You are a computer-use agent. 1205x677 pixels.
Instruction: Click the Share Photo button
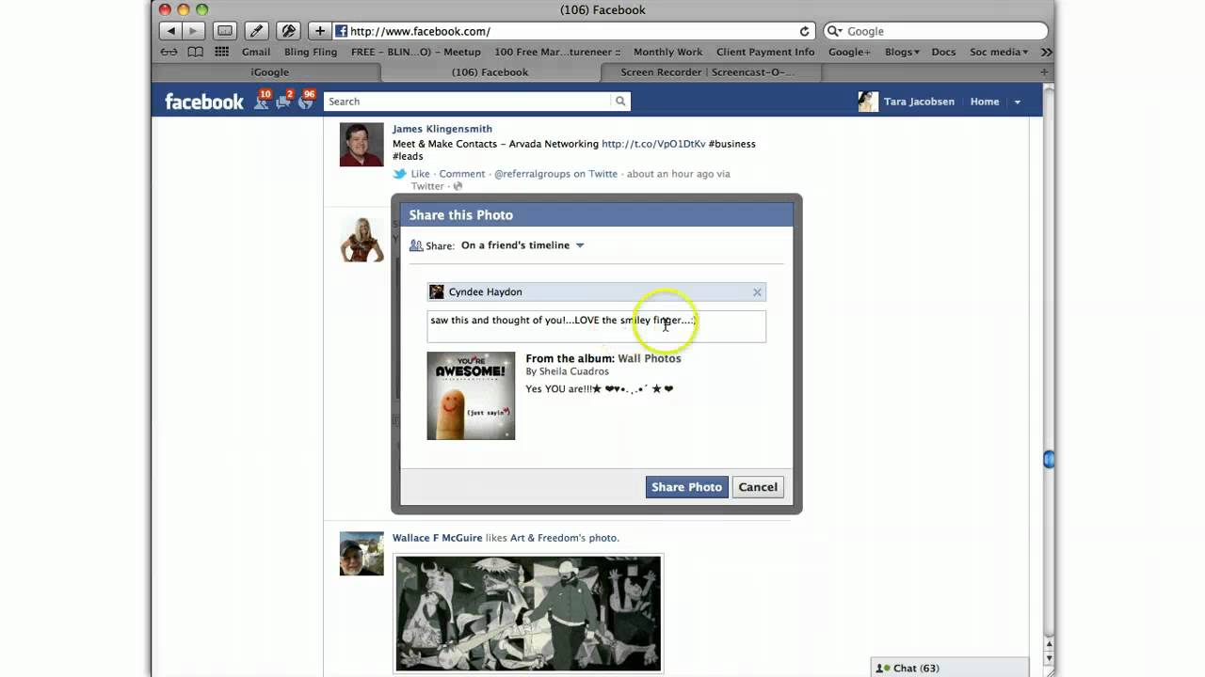[x=686, y=487]
